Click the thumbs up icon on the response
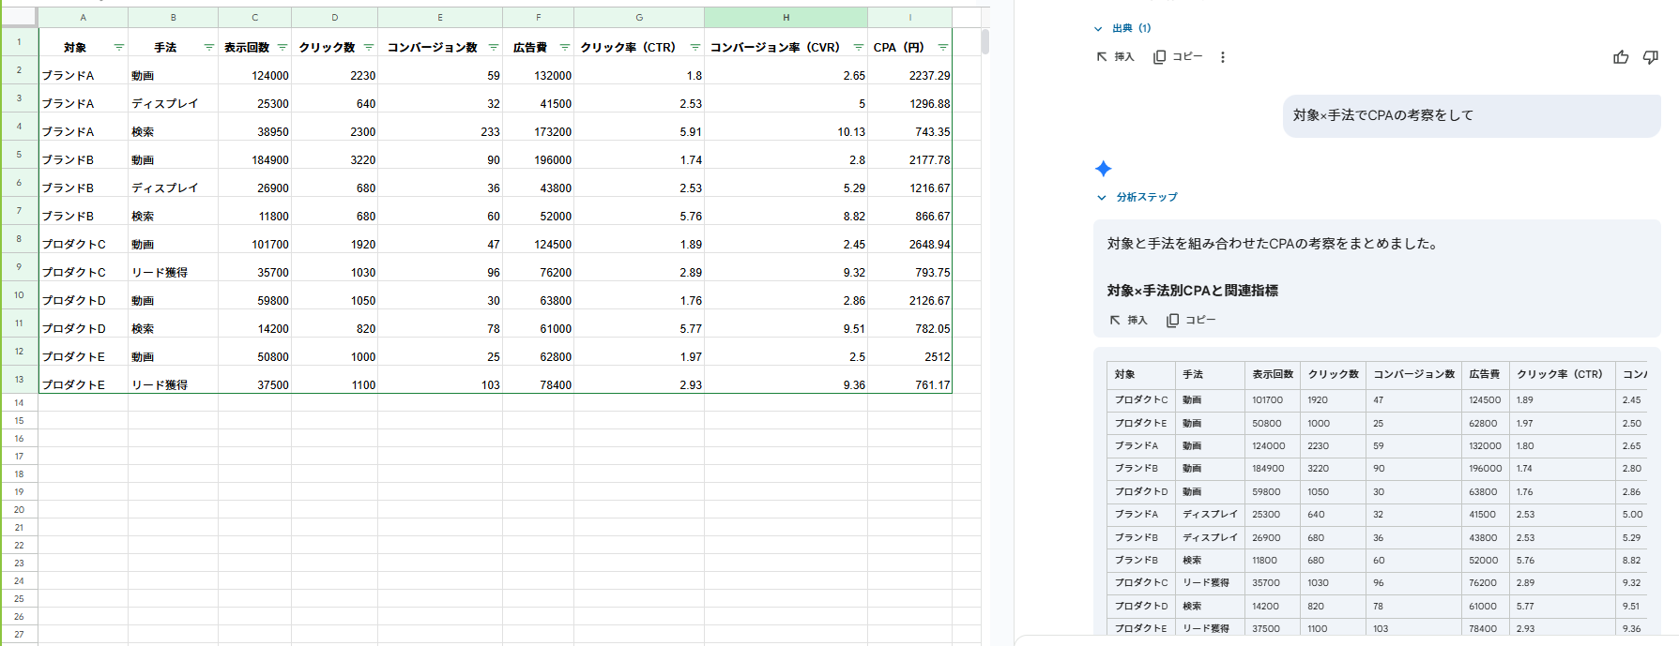The width and height of the screenshot is (1679, 646). 1621,57
